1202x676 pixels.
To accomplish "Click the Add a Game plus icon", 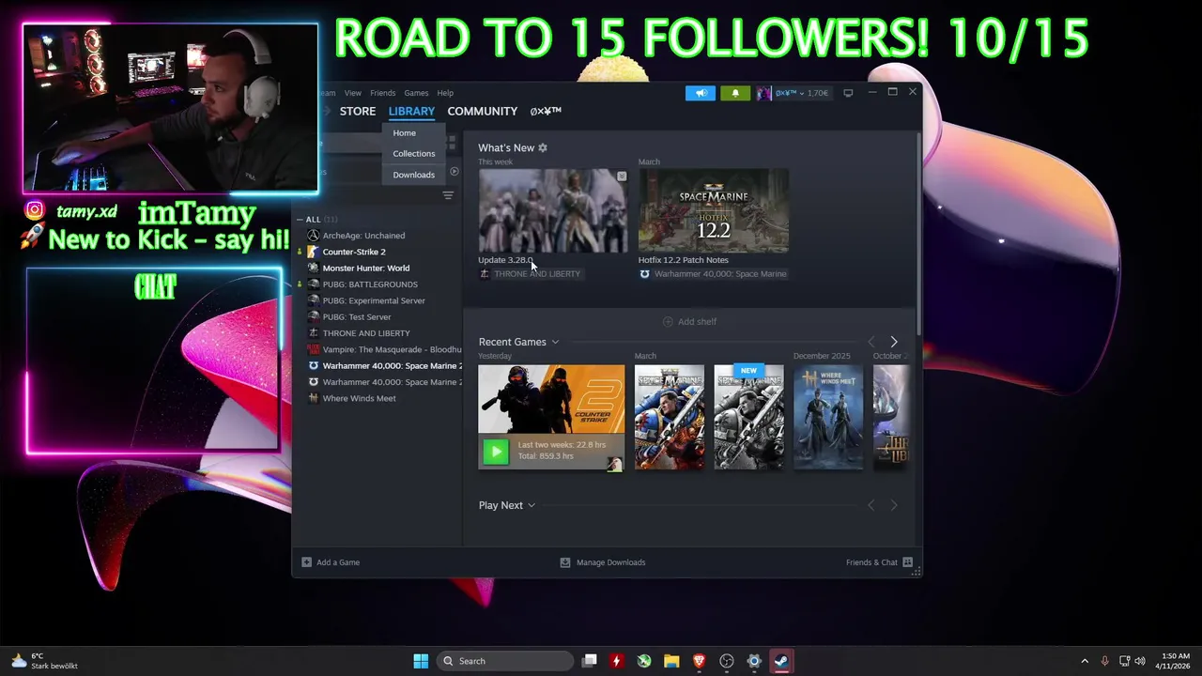I will [306, 562].
